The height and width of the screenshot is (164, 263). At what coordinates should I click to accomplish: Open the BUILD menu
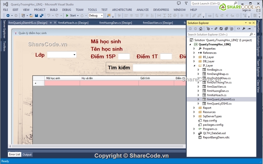[54, 10]
